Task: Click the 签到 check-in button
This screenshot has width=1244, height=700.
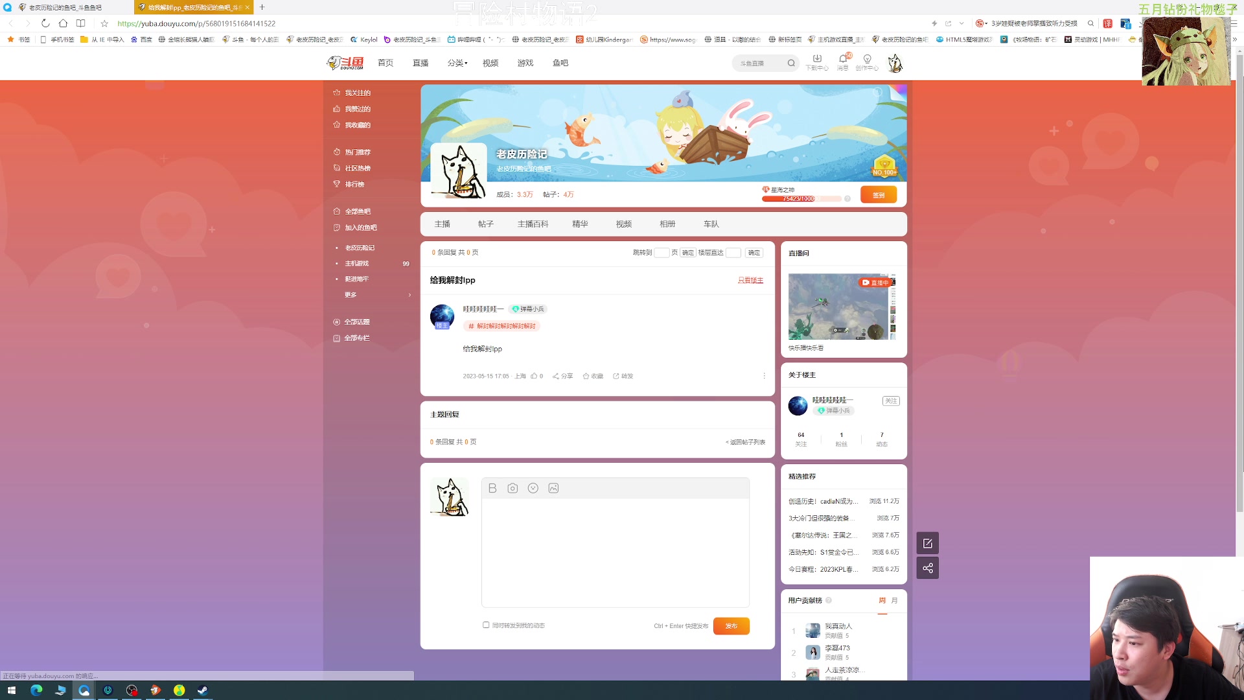Action: tap(878, 194)
